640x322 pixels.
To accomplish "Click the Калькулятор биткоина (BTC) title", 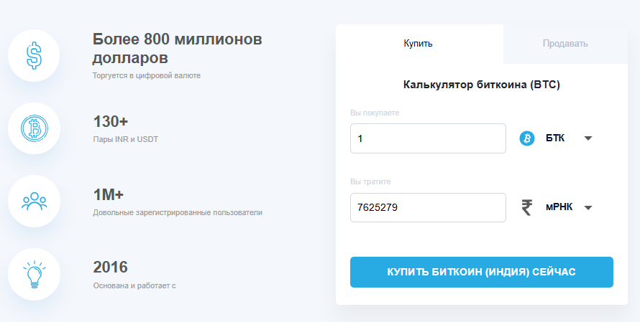I will pos(482,85).
